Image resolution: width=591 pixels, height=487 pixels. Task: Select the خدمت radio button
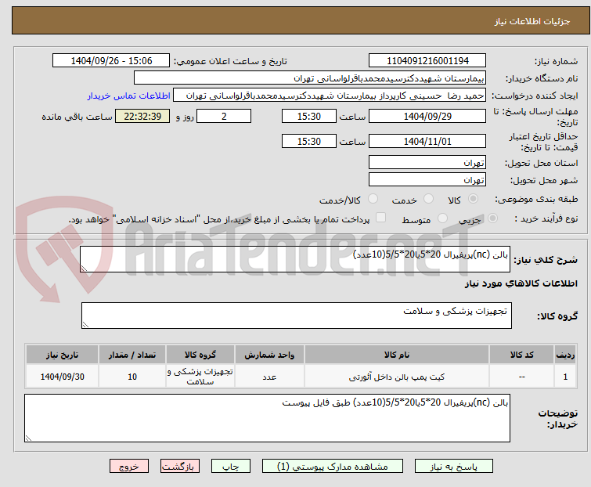pos(428,199)
